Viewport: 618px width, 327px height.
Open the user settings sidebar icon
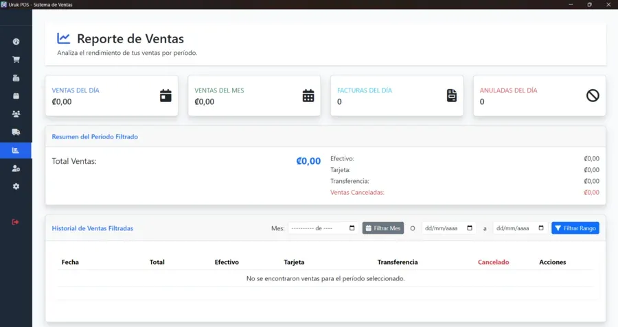[x=16, y=168]
